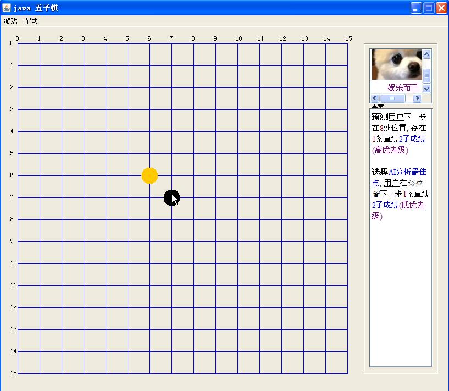
Task: Place a stone at column 7 row 6
Action: [171, 175]
